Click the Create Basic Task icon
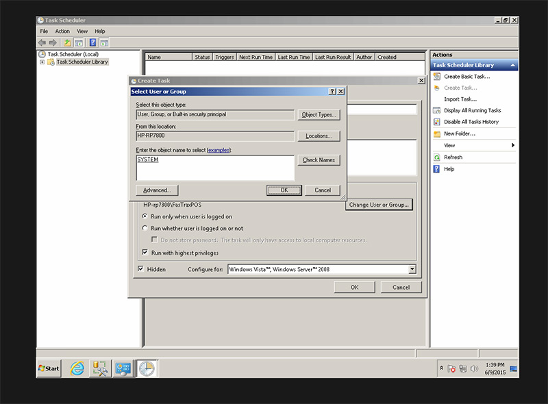The width and height of the screenshot is (548, 404). (x=437, y=76)
